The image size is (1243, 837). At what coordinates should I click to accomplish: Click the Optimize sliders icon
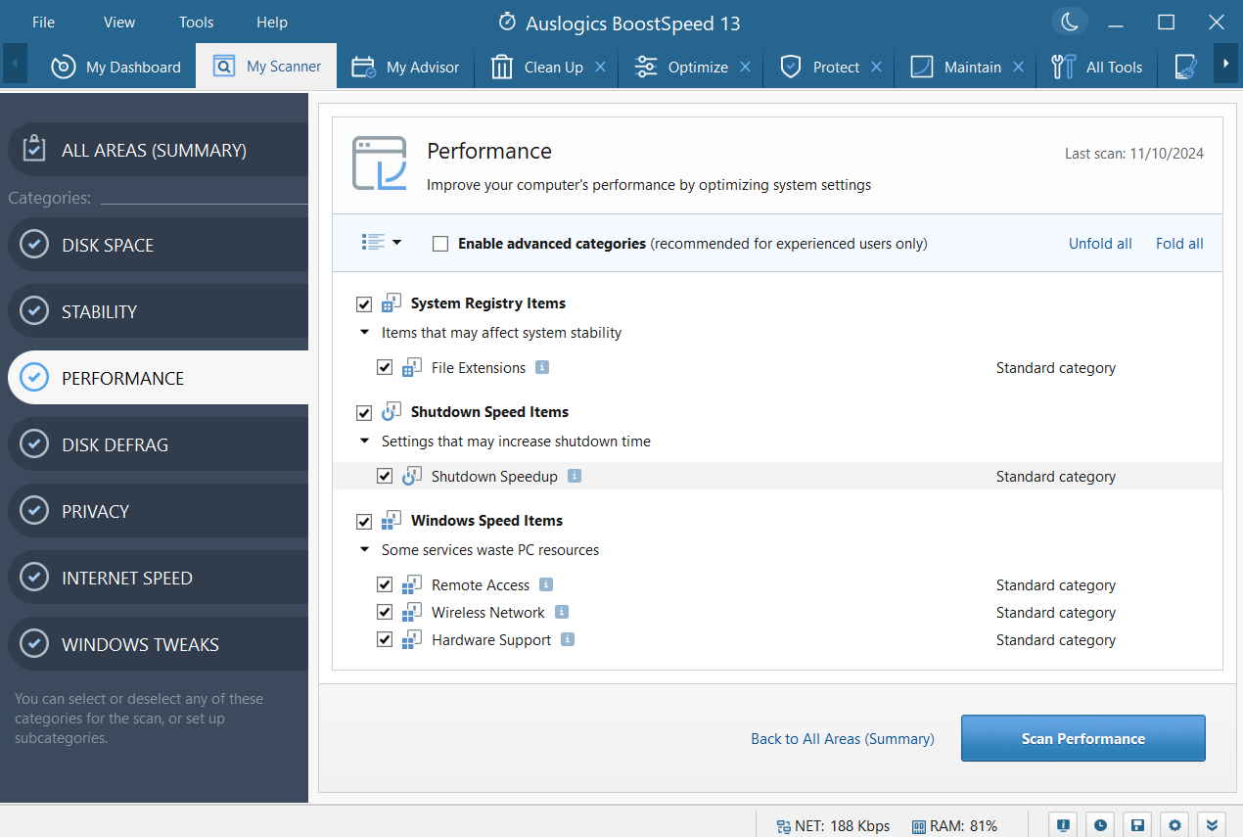tap(646, 67)
